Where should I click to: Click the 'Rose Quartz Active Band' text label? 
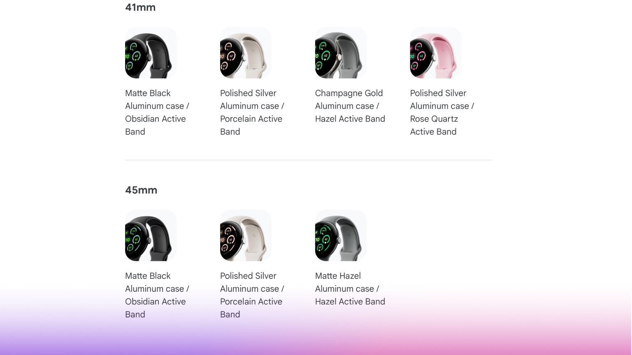(434, 125)
